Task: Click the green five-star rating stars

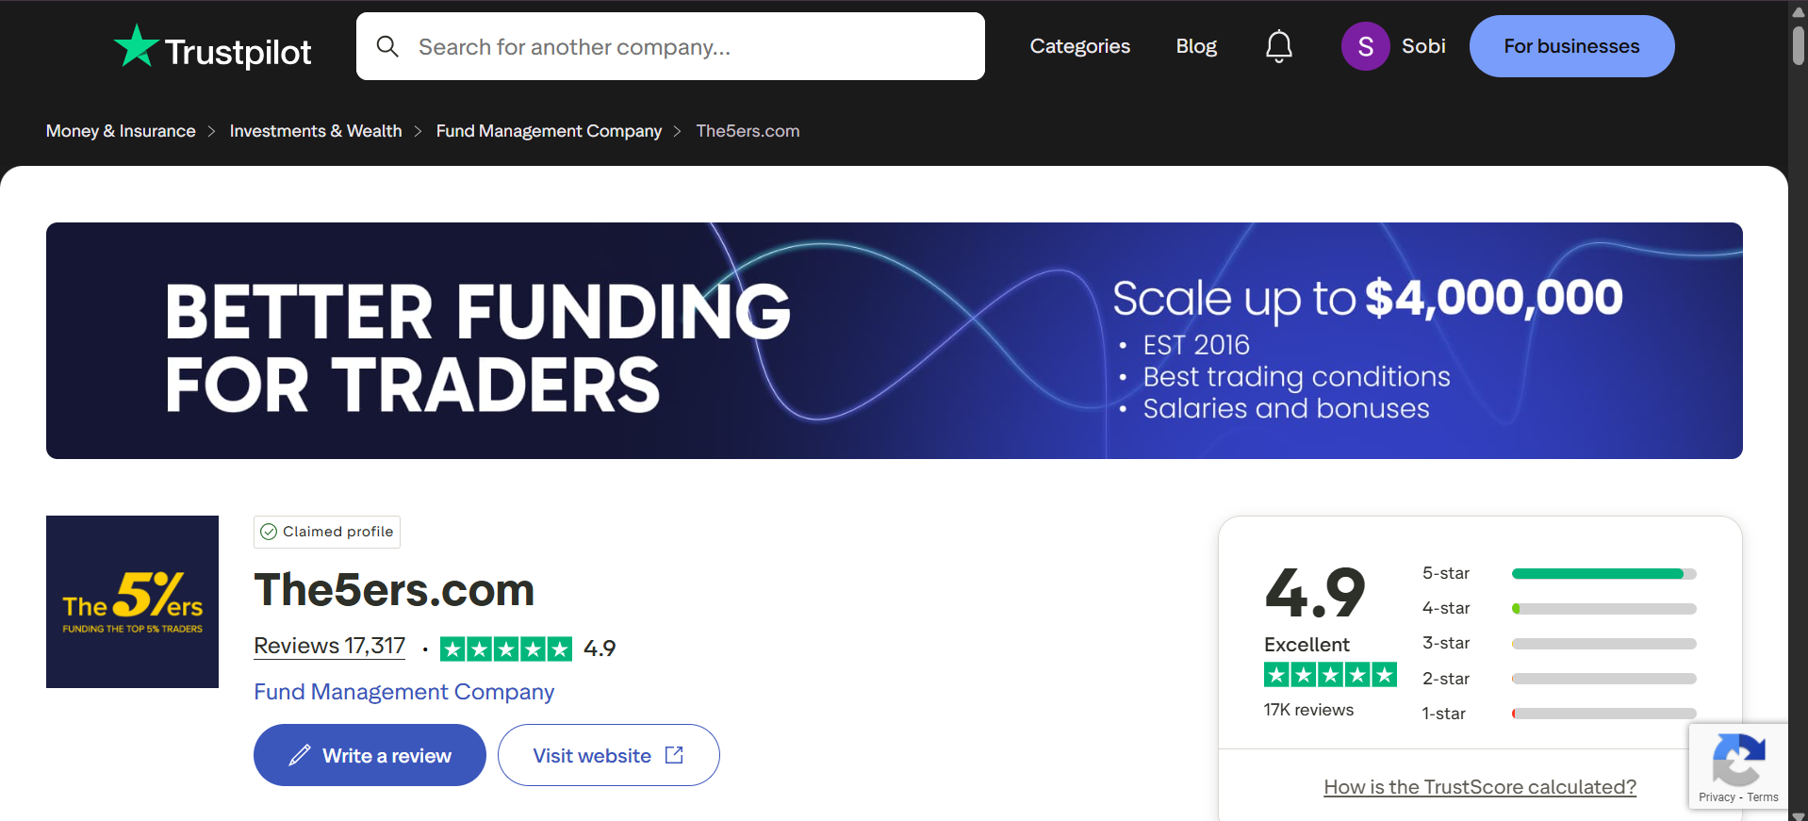Action: pos(506,648)
